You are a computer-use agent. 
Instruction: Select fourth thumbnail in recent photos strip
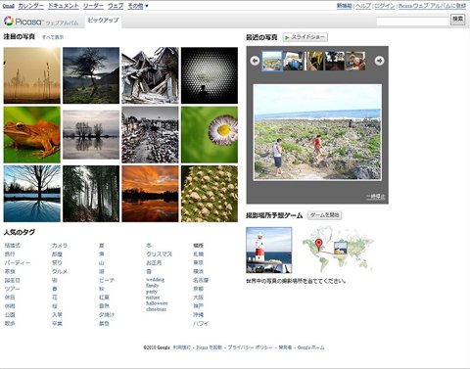(x=335, y=61)
